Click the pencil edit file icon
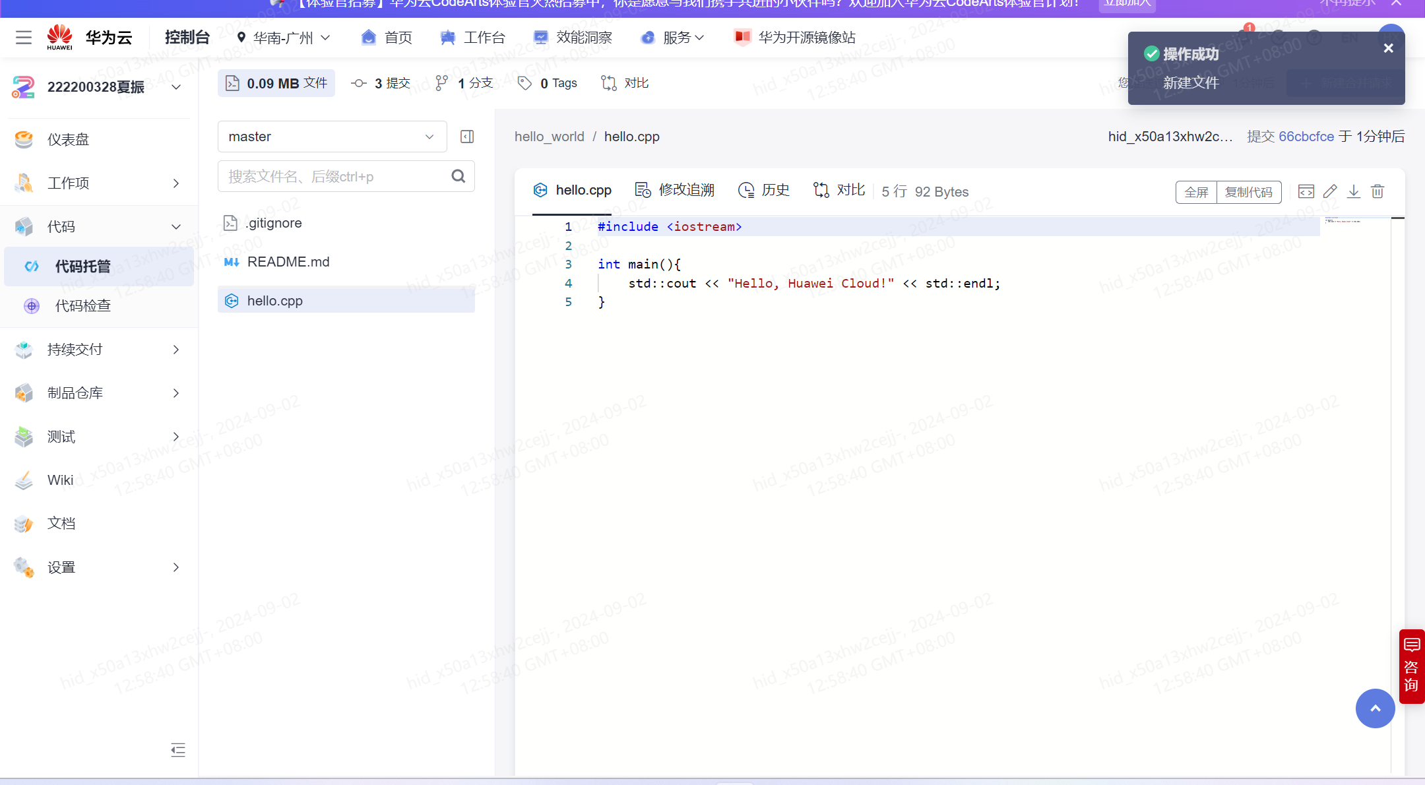Image resolution: width=1425 pixels, height=785 pixels. click(1330, 191)
